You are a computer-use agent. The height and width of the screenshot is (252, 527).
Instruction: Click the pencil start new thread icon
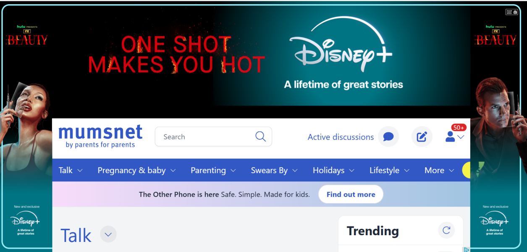pyautogui.click(x=422, y=136)
